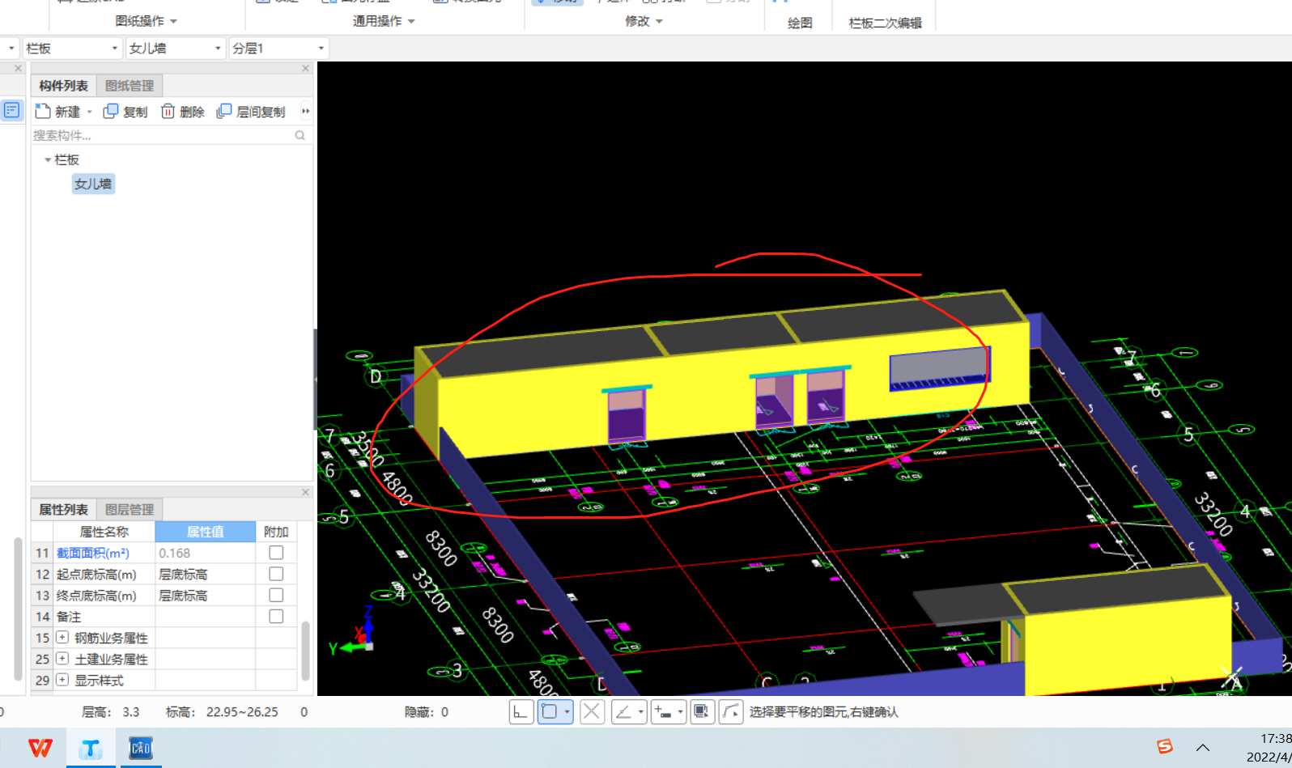Click the left sidebar vertical scrollbar
This screenshot has width=1292, height=768.
pyautogui.click(x=18, y=609)
